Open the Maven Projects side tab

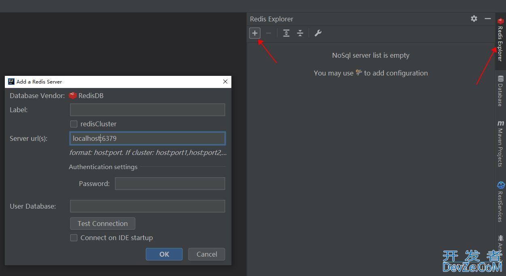click(501, 144)
